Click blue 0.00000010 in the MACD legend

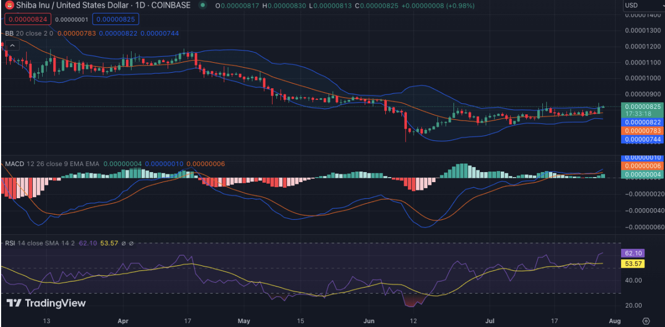click(x=164, y=164)
